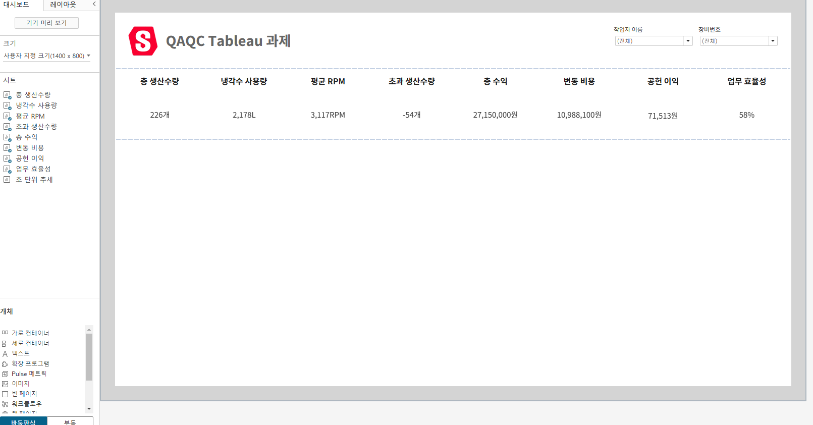Image resolution: width=813 pixels, height=425 pixels.
Task: Click the 업무 효율성 KPI header
Action: point(747,81)
